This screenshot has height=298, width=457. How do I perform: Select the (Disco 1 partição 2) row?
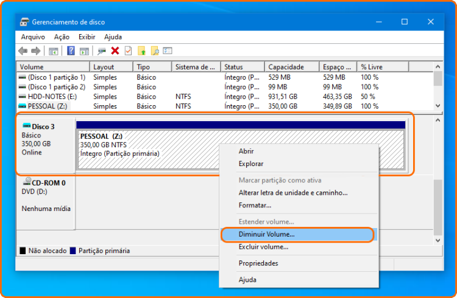tap(224, 87)
